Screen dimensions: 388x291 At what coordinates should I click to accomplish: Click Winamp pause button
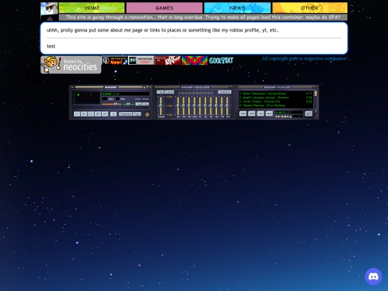click(91, 114)
